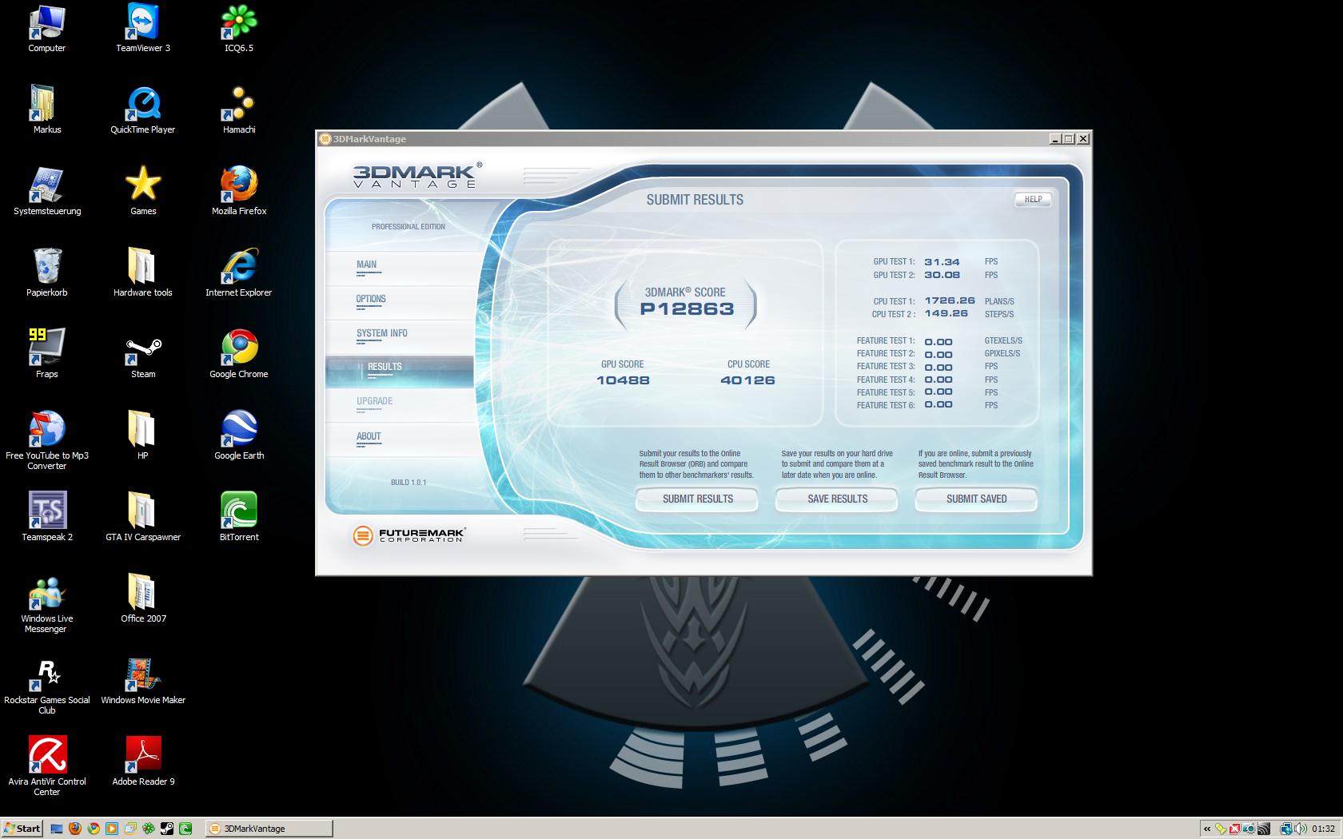
Task: Select the Fraps desktop icon
Action: pos(46,354)
